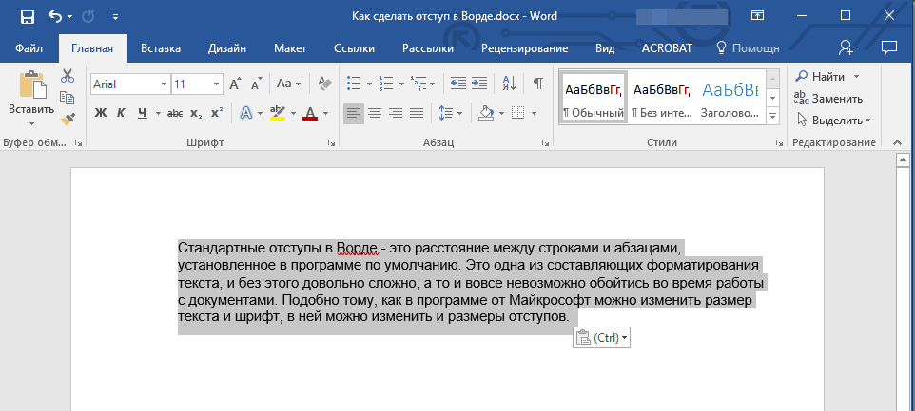Screen dimensions: 915x411
Task: Expand the styles gallery list
Action: 772,116
